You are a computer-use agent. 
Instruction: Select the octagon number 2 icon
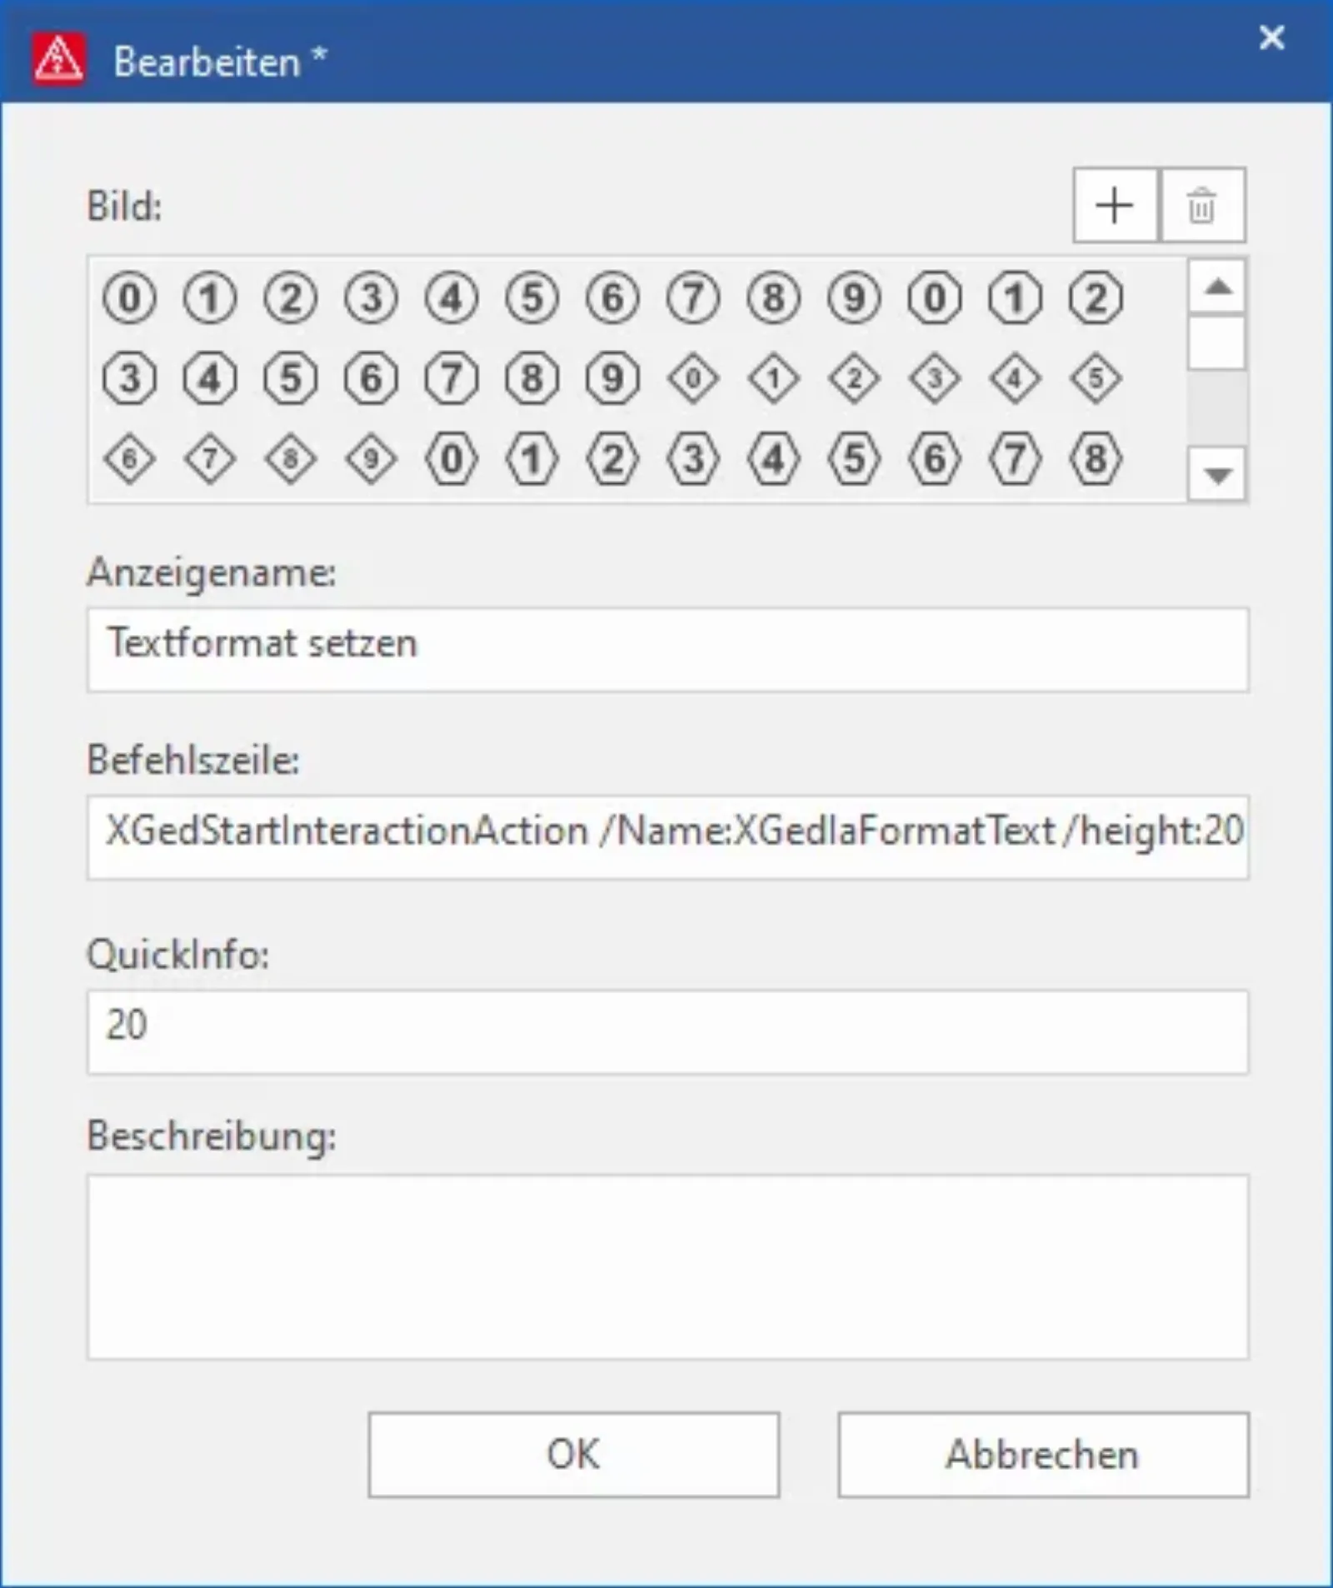(1096, 297)
